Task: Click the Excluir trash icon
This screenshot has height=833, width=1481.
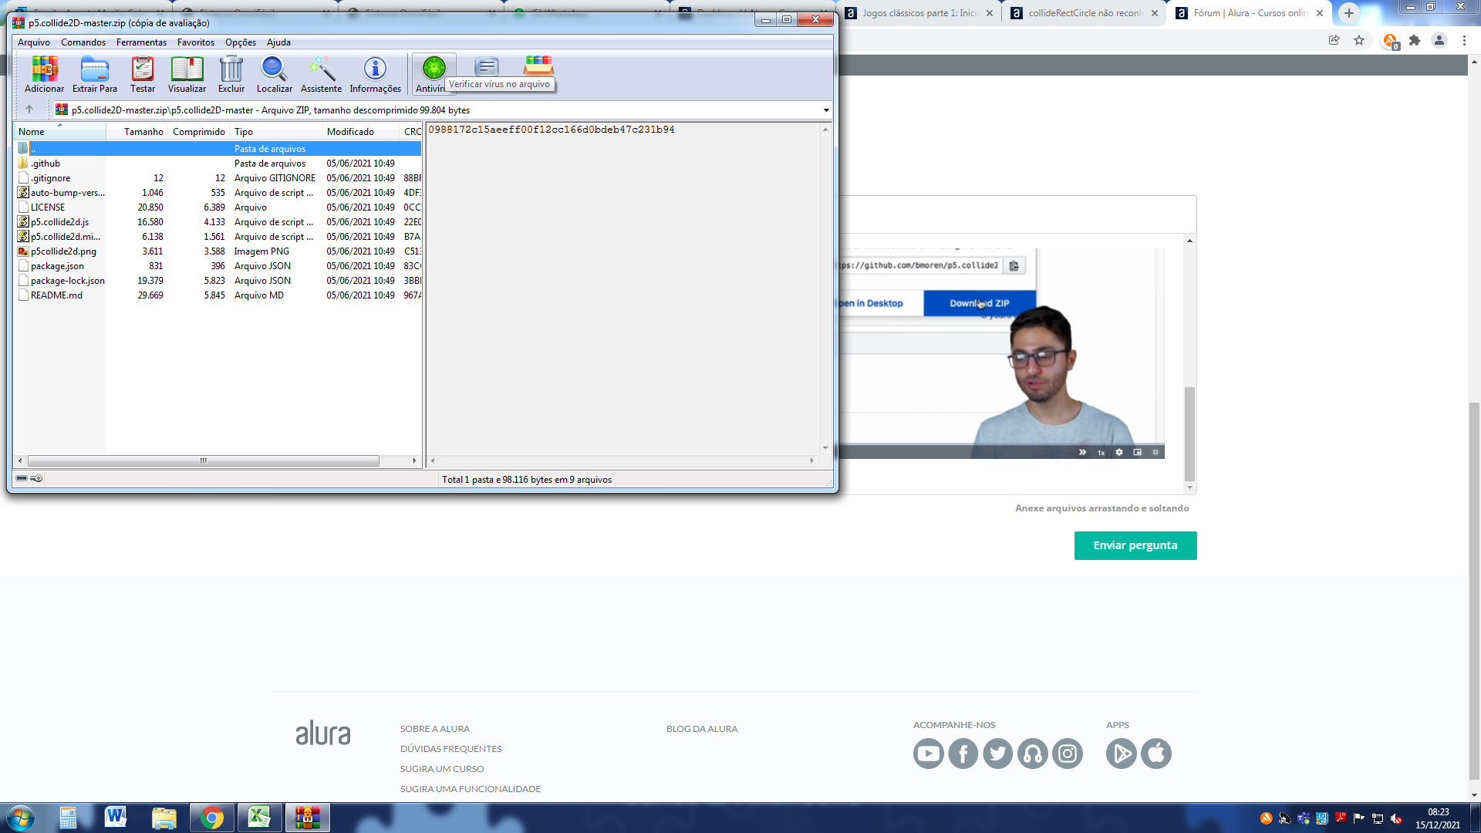Action: pyautogui.click(x=231, y=75)
